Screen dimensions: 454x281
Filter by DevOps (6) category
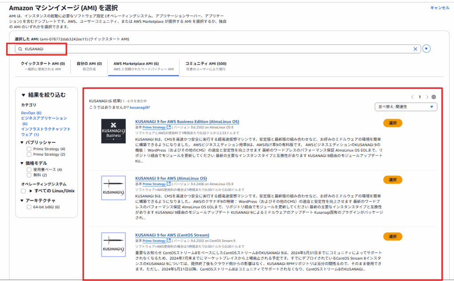[x=31, y=113]
